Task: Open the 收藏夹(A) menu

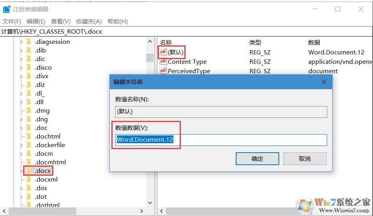Action: pos(89,22)
